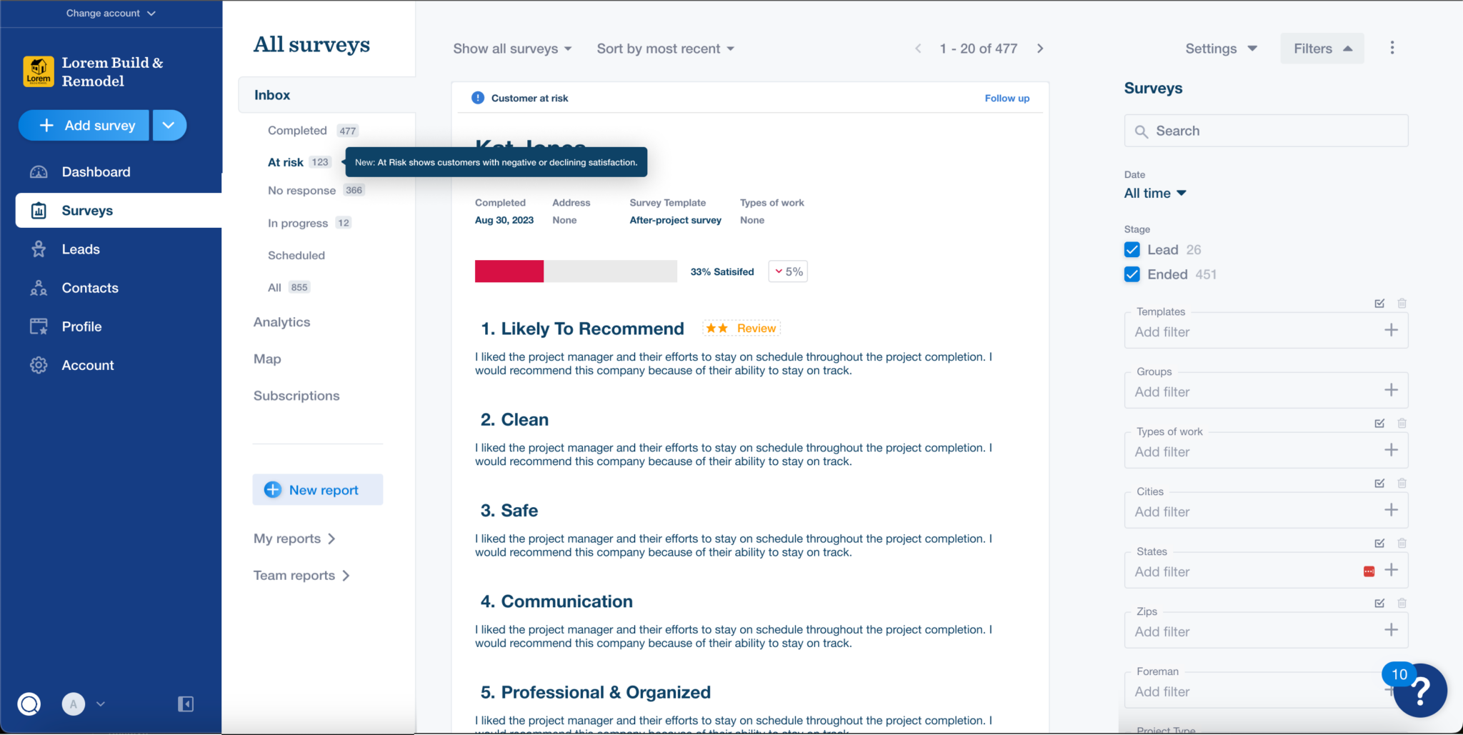Click the Follow up link
This screenshot has width=1463, height=735.
(1007, 99)
